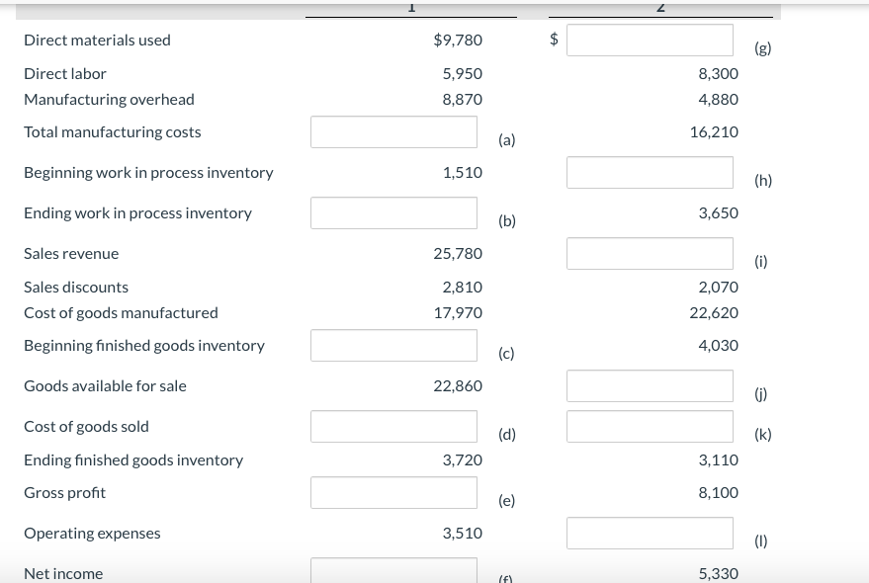Click the Direct materials used input (g)
This screenshot has width=869, height=583.
pos(650,40)
